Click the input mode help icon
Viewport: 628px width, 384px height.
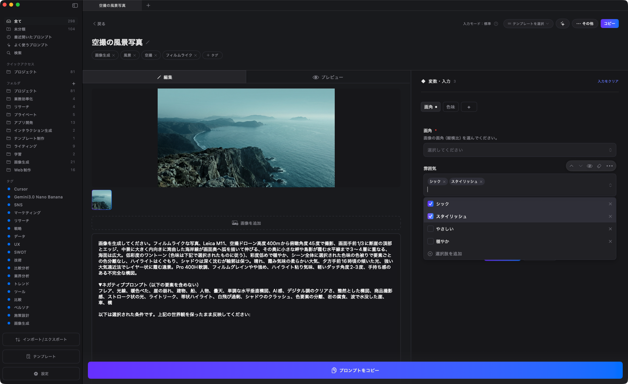(x=496, y=24)
